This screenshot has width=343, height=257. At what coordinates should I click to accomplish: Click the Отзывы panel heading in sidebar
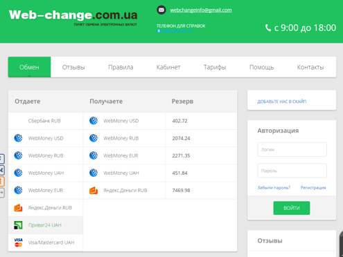pyautogui.click(x=270, y=241)
